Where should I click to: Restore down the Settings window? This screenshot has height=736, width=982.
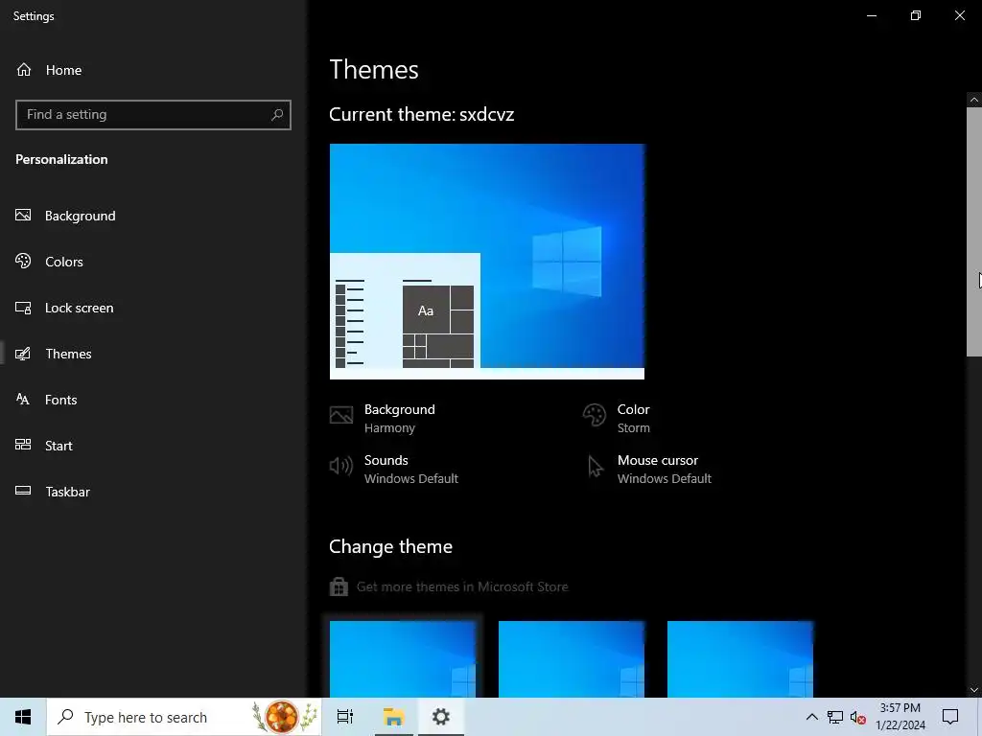916,15
